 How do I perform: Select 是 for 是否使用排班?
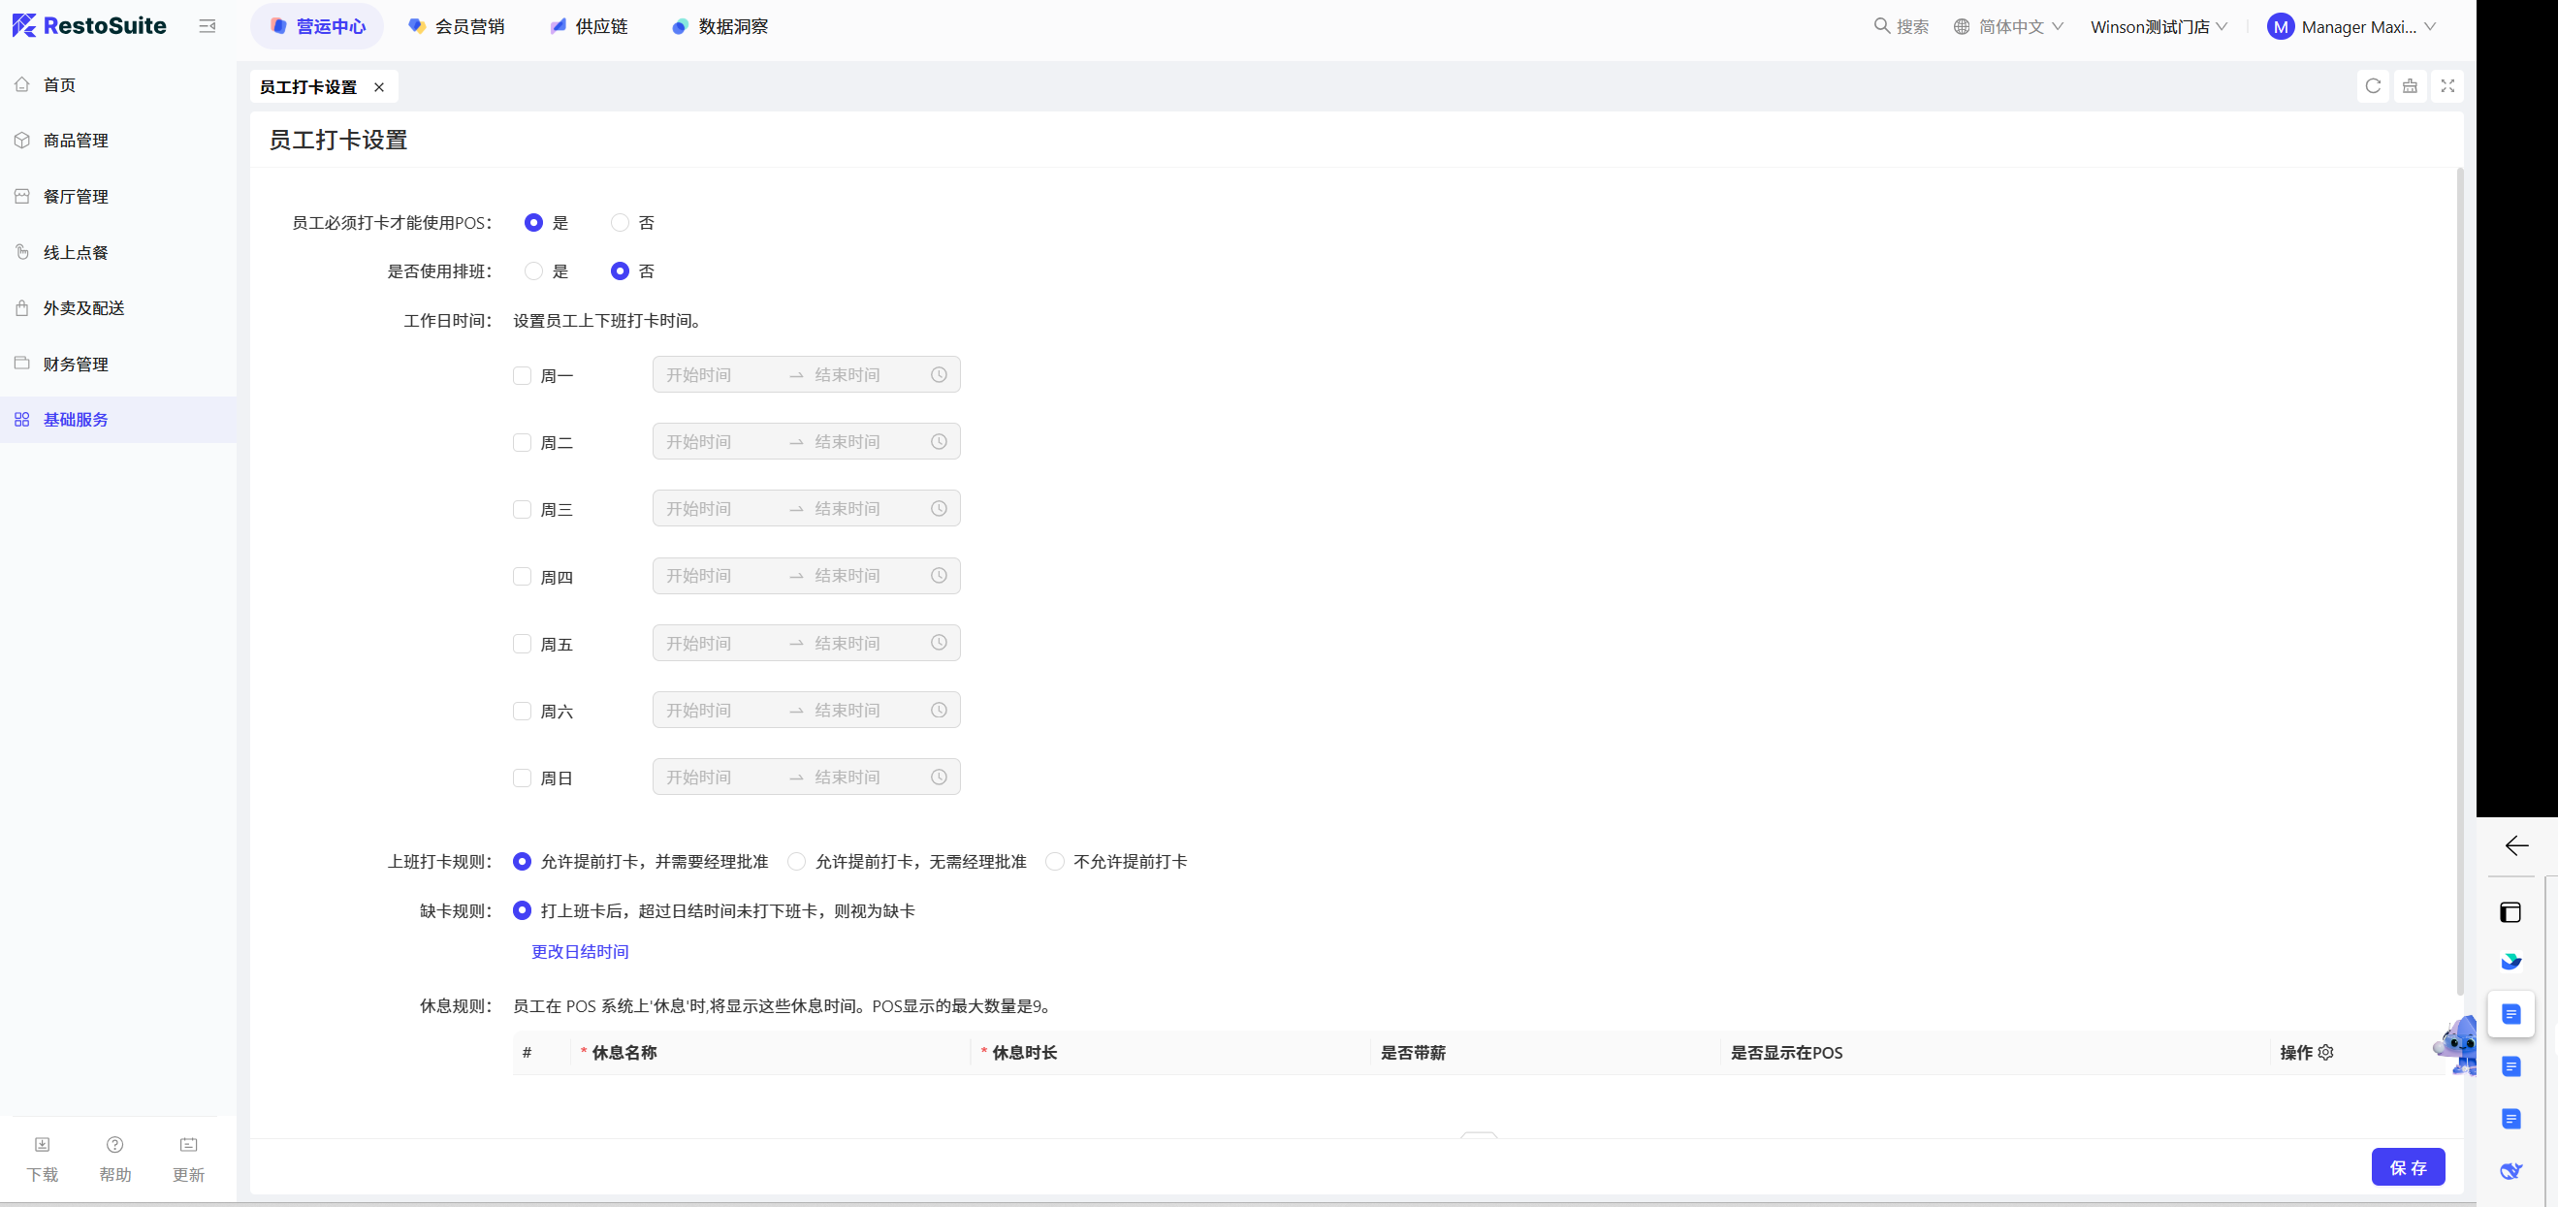click(x=533, y=271)
